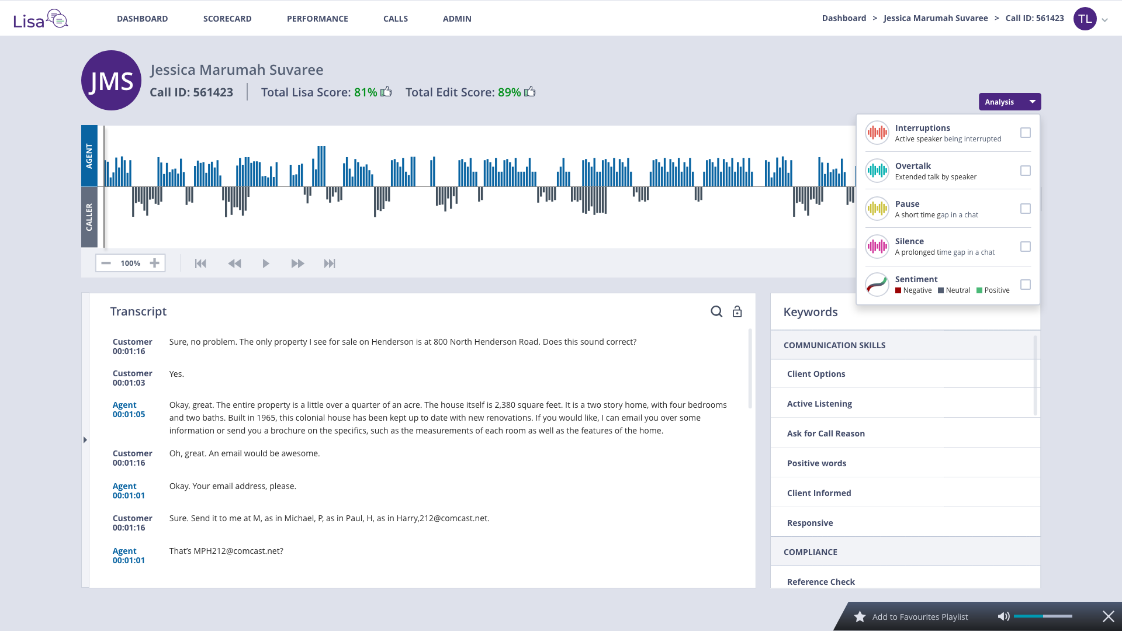This screenshot has width=1122, height=631.
Task: Open the user profile TL menu
Action: point(1085,19)
